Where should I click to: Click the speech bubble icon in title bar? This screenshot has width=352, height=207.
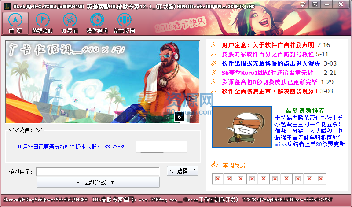coord(303,4)
